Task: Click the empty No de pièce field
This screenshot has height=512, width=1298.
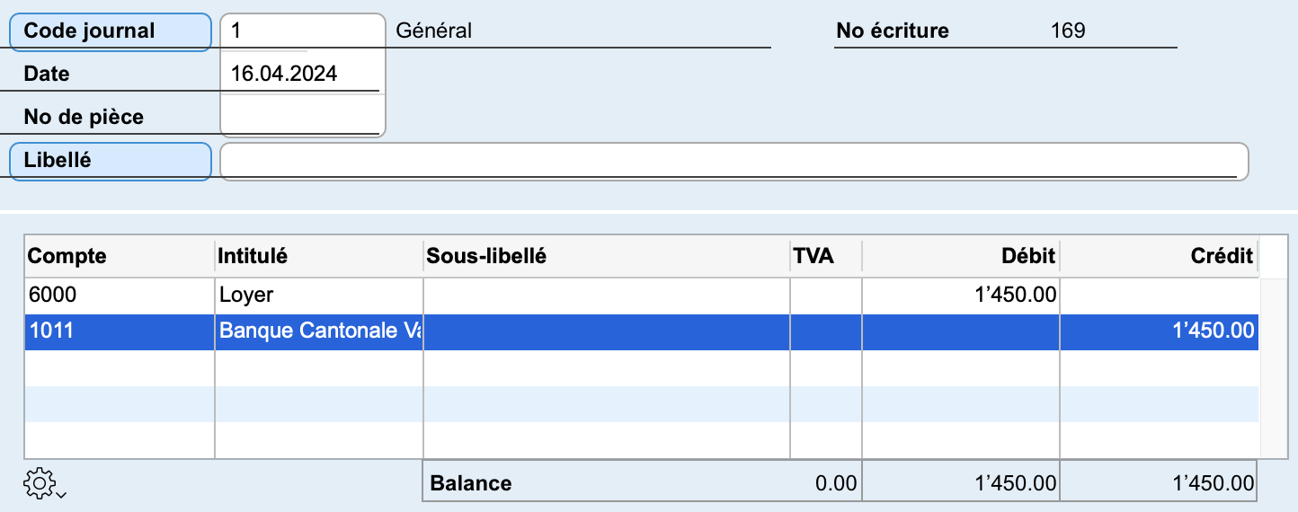Action: click(x=302, y=117)
